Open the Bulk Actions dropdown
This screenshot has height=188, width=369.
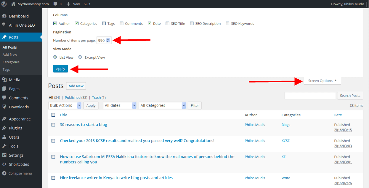(x=65, y=105)
